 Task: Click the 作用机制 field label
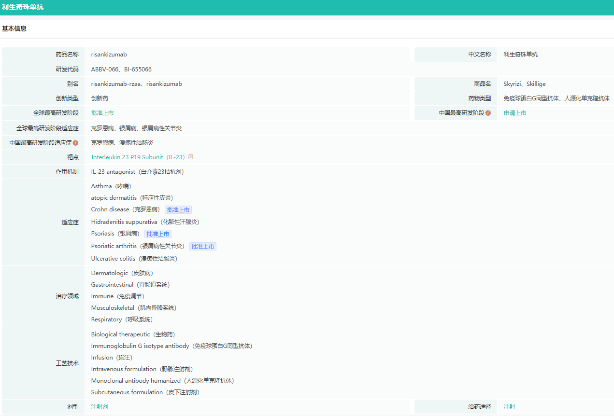[67, 172]
